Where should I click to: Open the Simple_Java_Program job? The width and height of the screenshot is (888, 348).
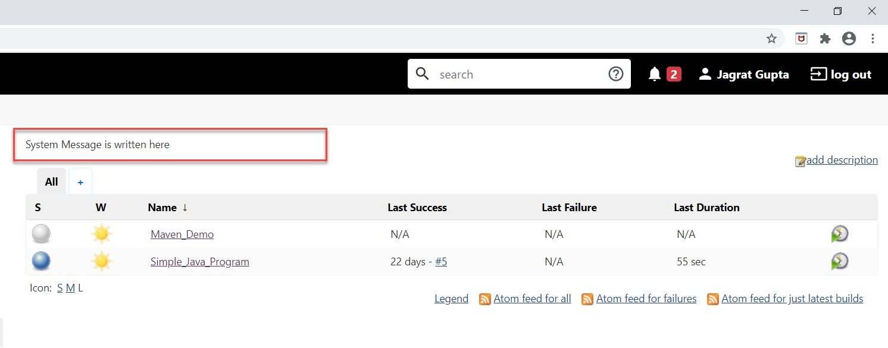tap(199, 261)
